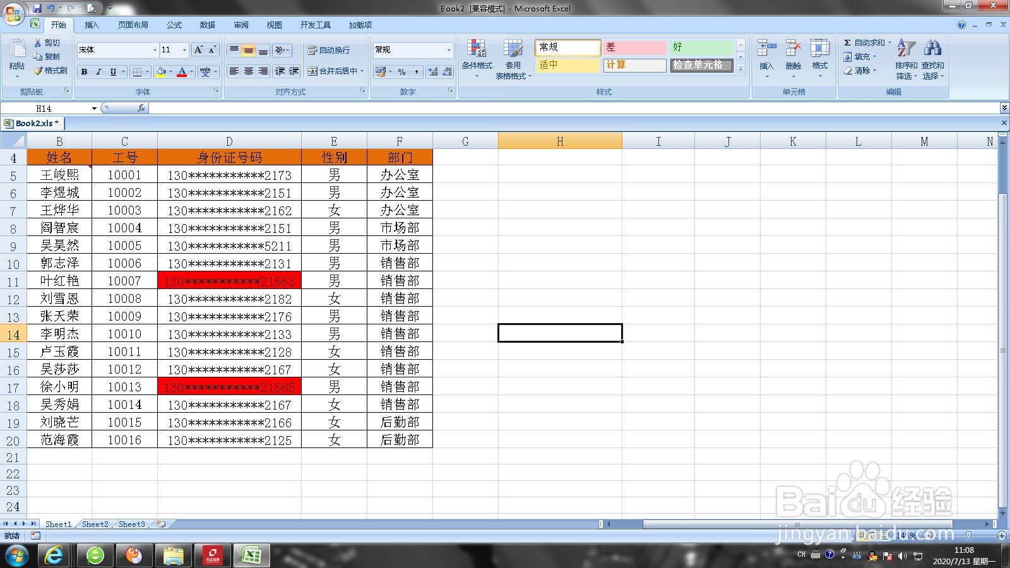Image resolution: width=1010 pixels, height=568 pixels.
Task: Launch Internet Explorer from the taskbar
Action: pyautogui.click(x=55, y=555)
